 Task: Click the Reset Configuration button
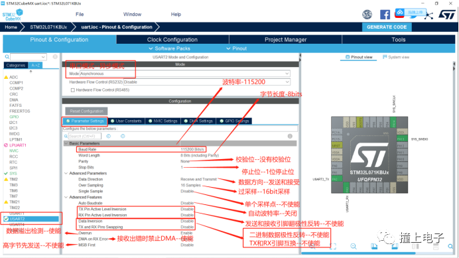pos(86,111)
